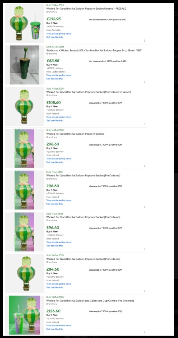Open more options for the £84.60 listing
The width and height of the screenshot is (178, 338).
(145, 291)
